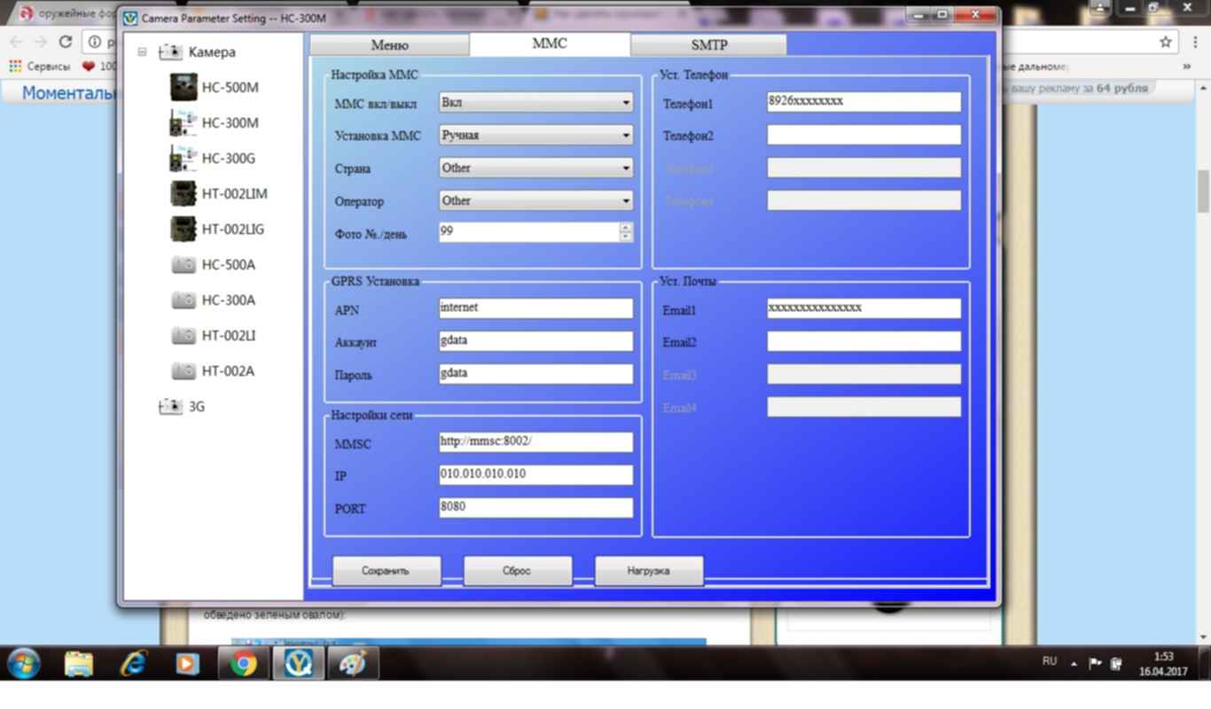Select the HC-300G camera icon

[x=184, y=158]
